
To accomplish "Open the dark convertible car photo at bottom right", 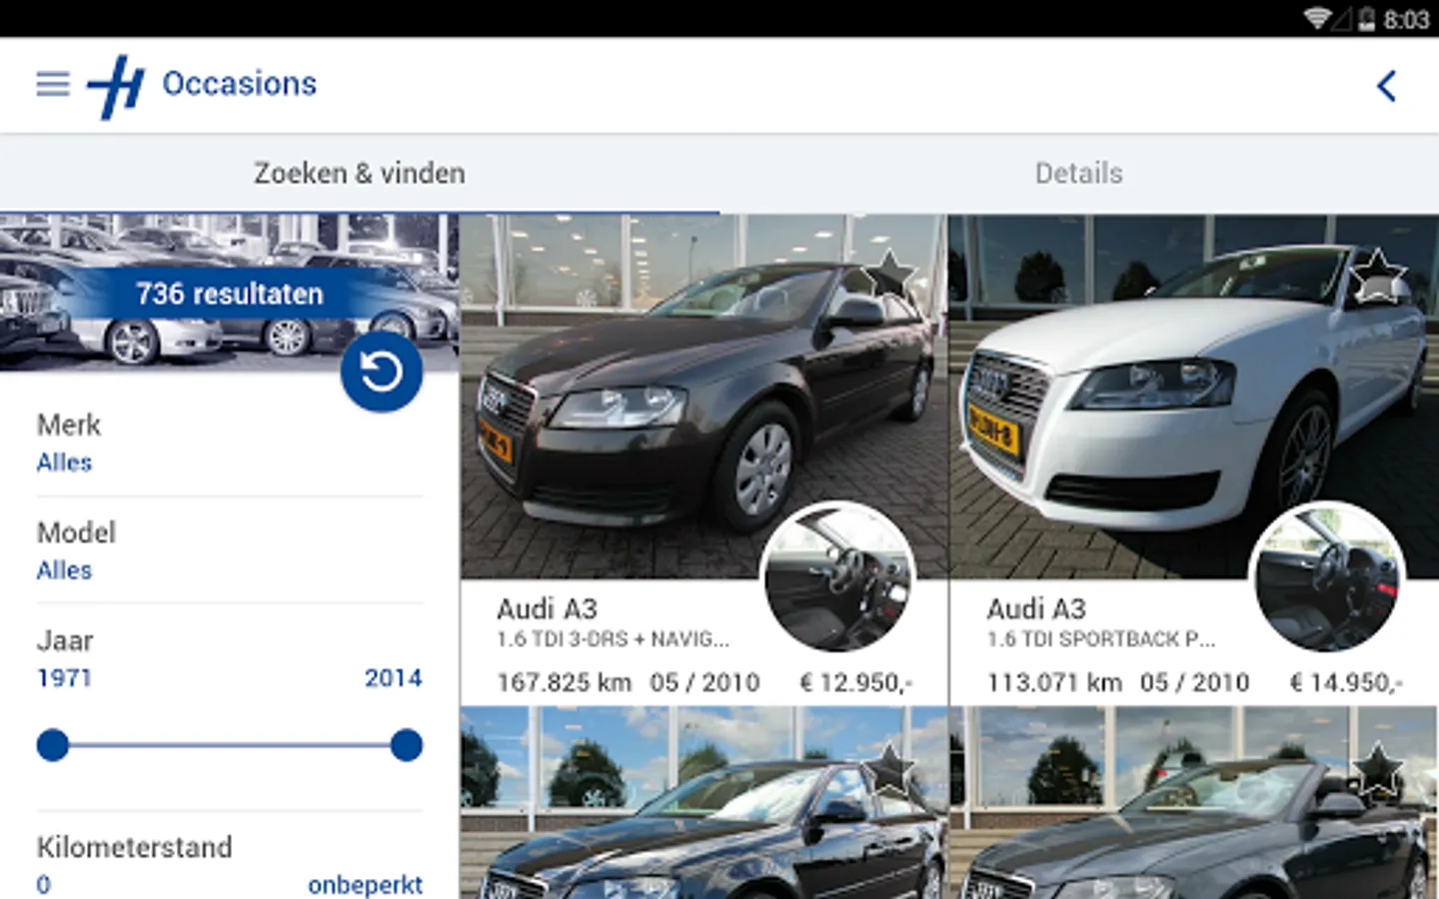I will [1194, 803].
